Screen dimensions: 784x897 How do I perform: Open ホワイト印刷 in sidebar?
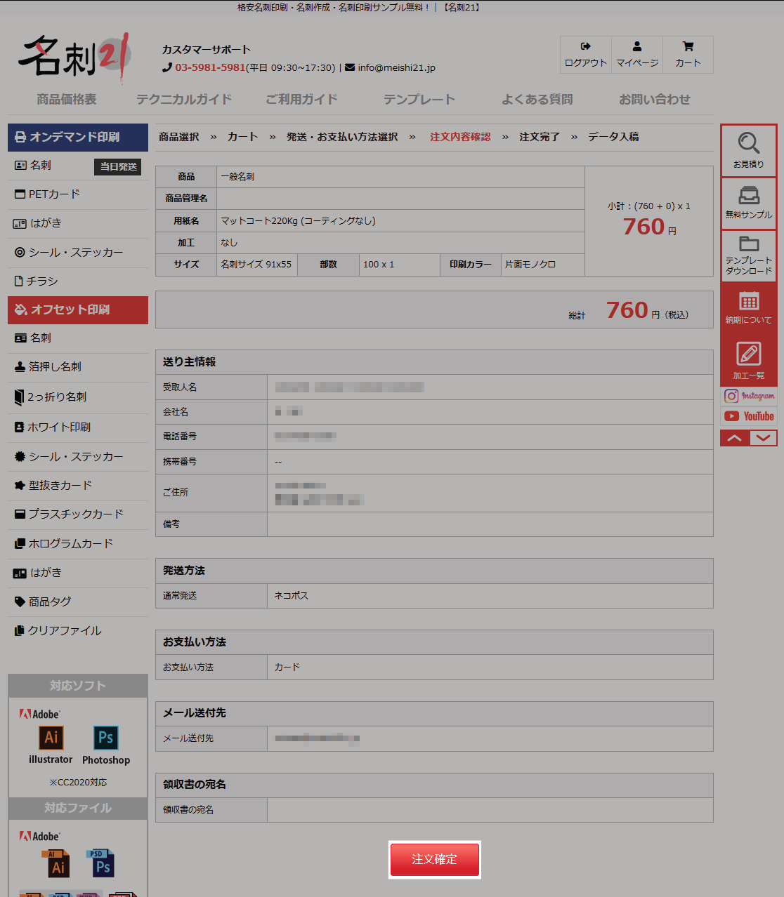(78, 427)
